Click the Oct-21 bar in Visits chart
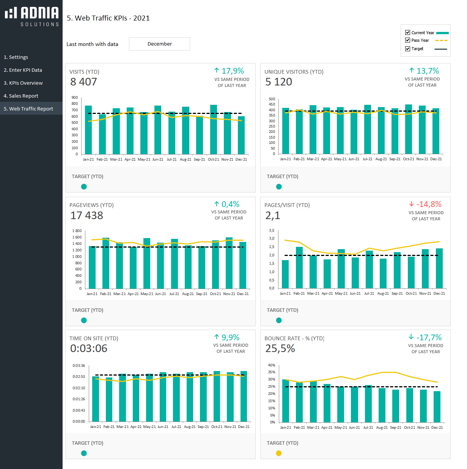Image resolution: width=467 pixels, height=469 pixels. click(x=214, y=129)
